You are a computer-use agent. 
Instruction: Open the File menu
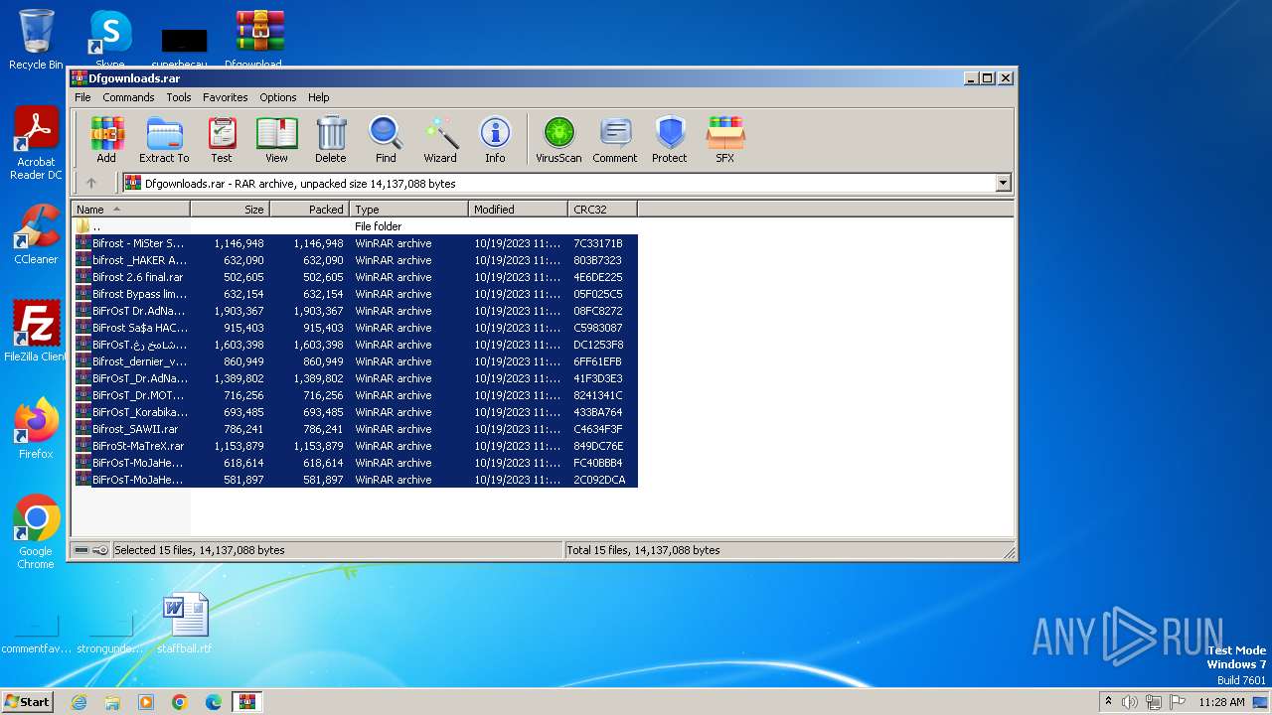(82, 97)
